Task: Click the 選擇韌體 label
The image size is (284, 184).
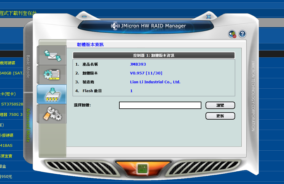Action: 82,105
